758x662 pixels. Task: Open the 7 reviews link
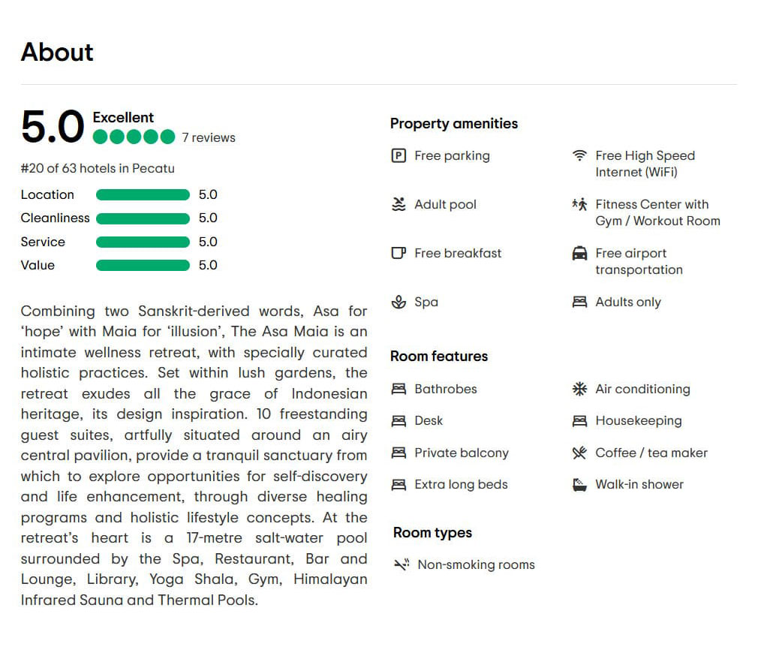click(209, 137)
